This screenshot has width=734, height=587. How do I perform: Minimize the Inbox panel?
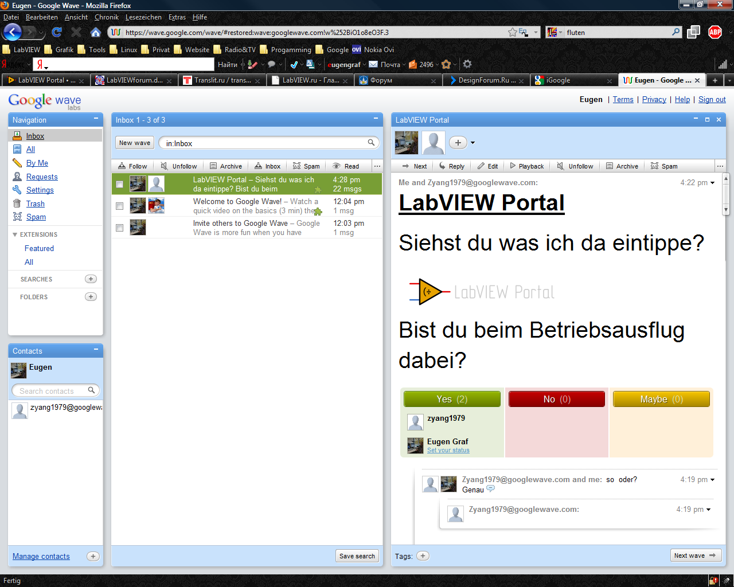[376, 119]
